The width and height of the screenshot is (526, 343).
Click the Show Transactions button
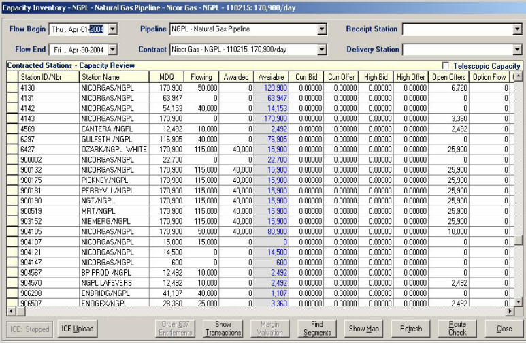223,329
